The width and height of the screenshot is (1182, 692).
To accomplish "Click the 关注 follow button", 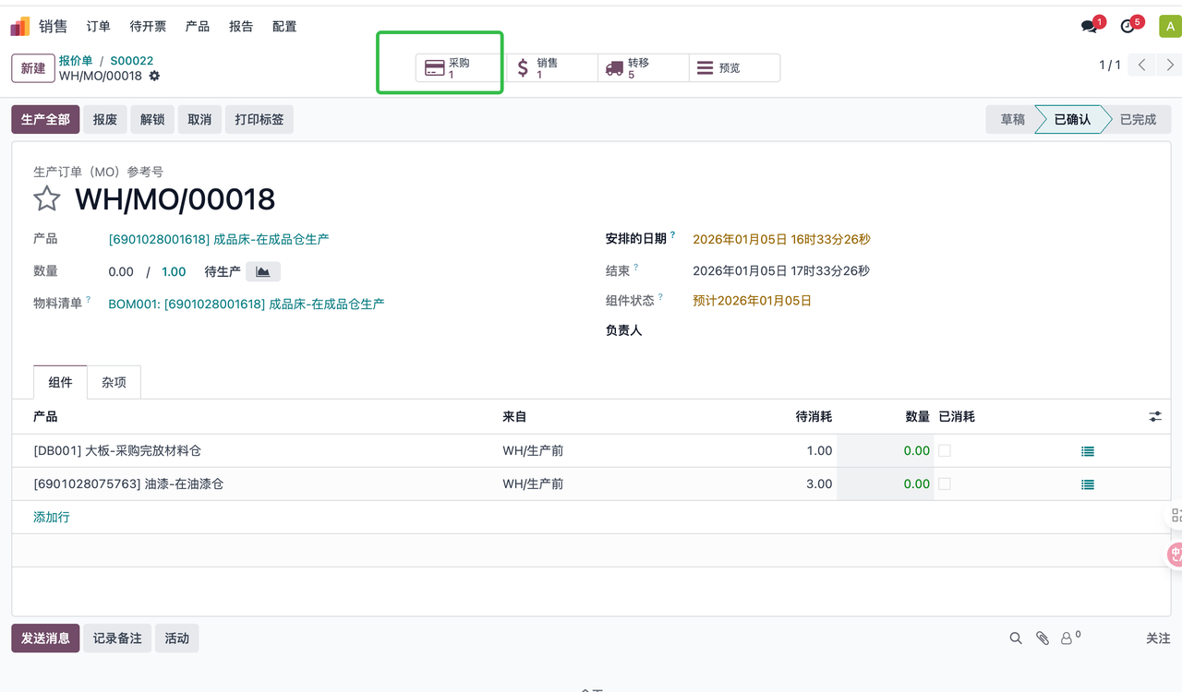I will tap(1158, 638).
